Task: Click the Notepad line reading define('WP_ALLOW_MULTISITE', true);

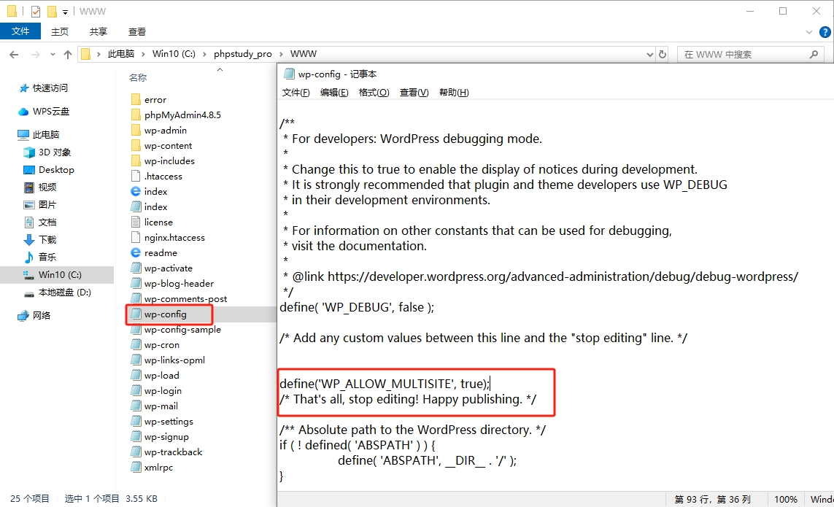Action: pos(385,384)
